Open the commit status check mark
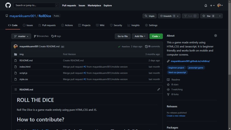231x130 pixels. point(119,46)
